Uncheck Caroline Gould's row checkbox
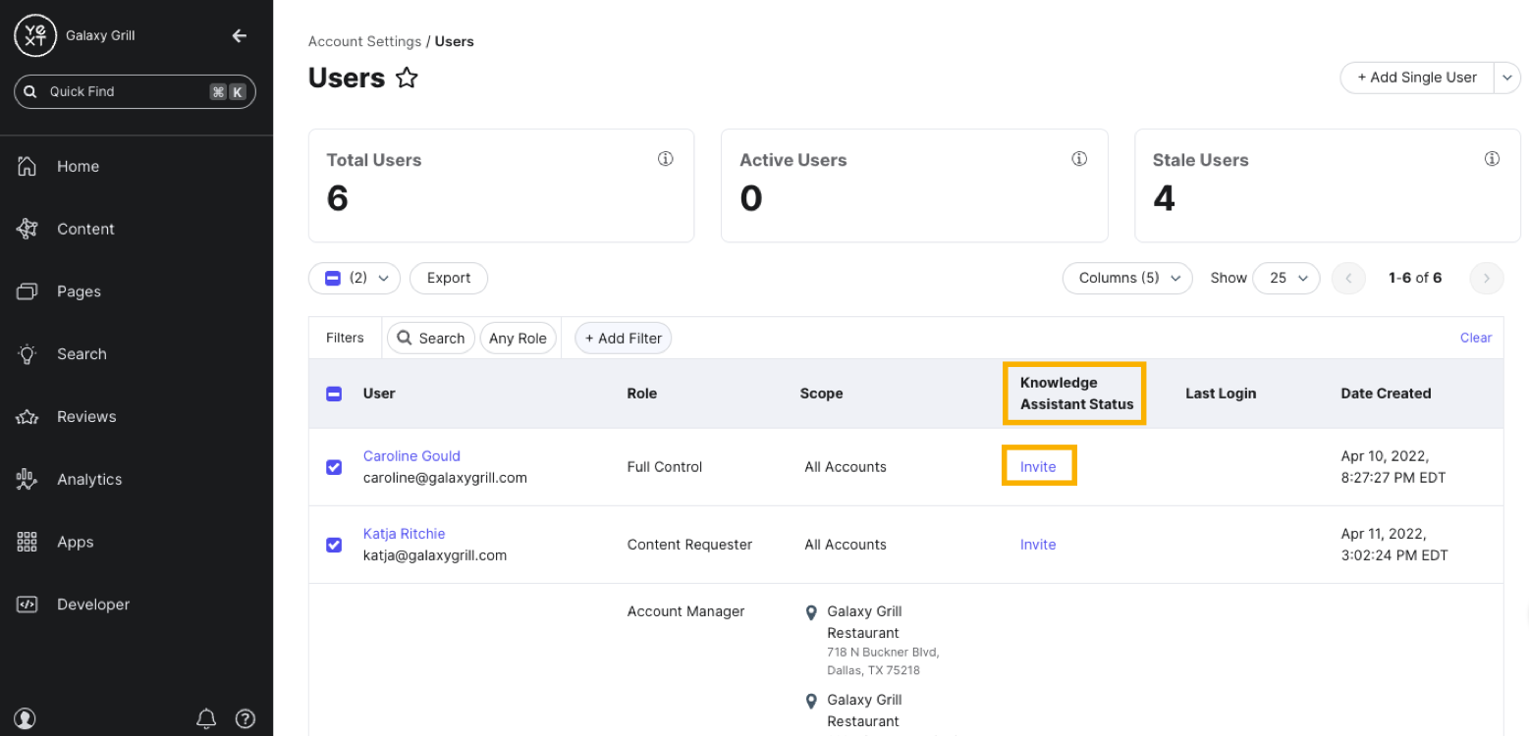This screenshot has width=1529, height=736. tap(334, 467)
